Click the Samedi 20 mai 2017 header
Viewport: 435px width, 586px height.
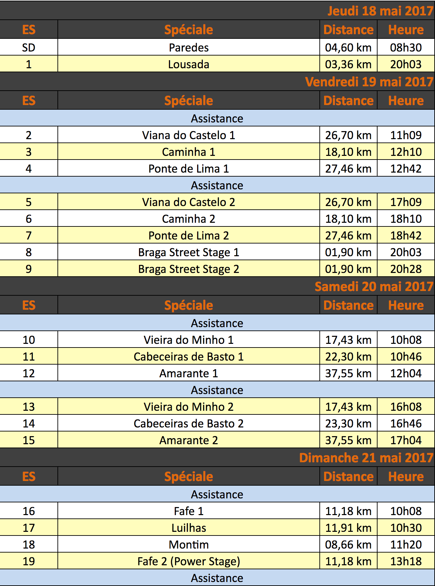374,286
